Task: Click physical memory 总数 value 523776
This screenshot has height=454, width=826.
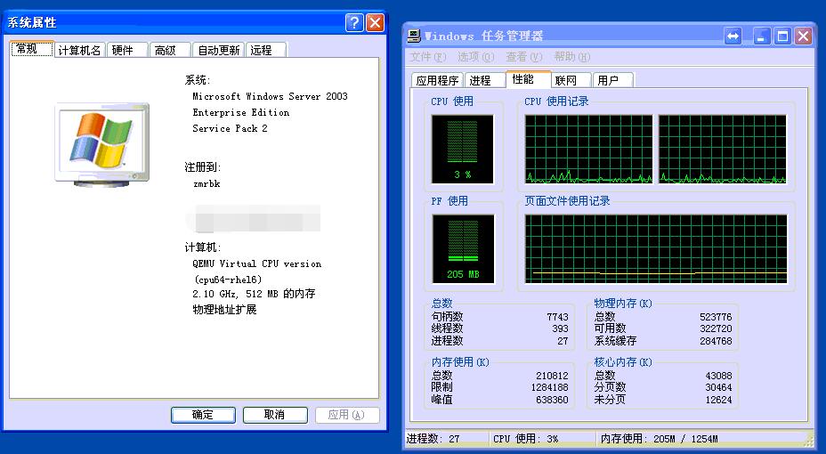Action: 716,317
